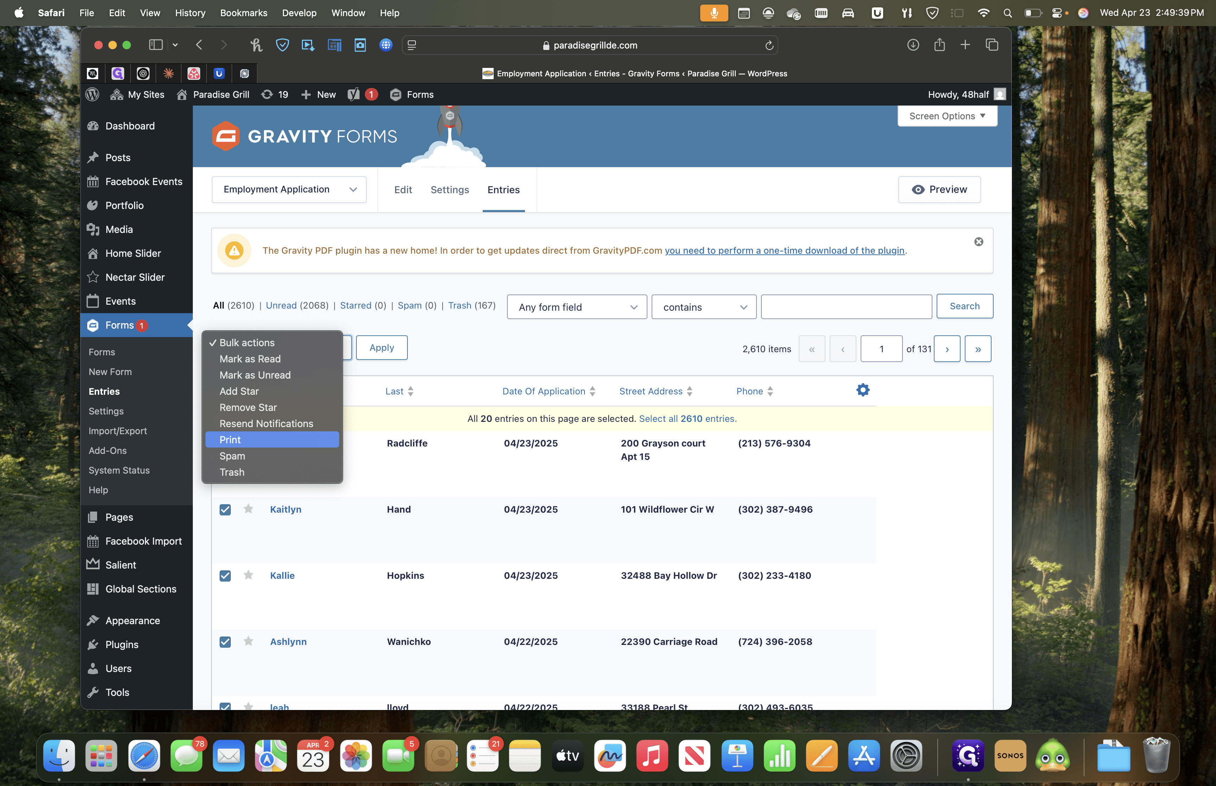1216x786 pixels.
Task: Open a new Safari tab
Action: (965, 45)
